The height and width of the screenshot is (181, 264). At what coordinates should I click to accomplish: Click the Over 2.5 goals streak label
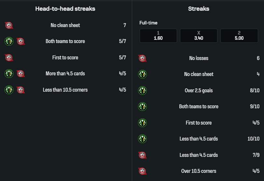[x=199, y=90]
